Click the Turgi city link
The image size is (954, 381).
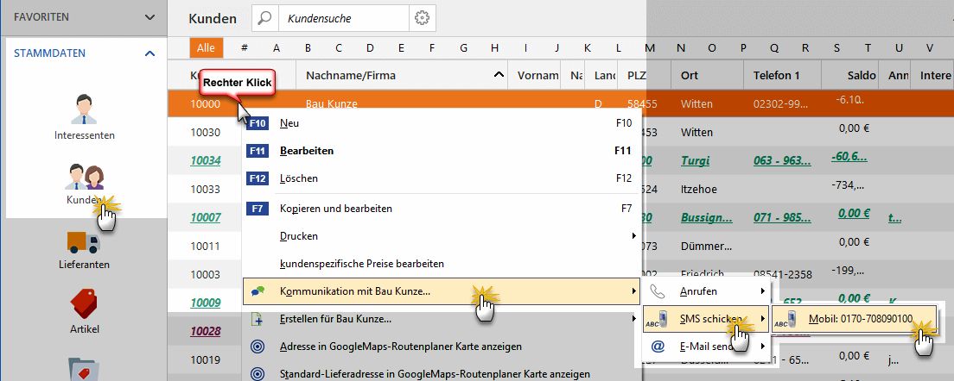click(696, 161)
